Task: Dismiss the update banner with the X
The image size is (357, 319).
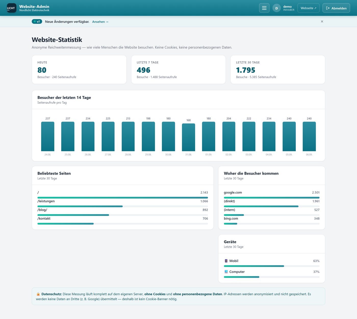Action: [322, 21]
